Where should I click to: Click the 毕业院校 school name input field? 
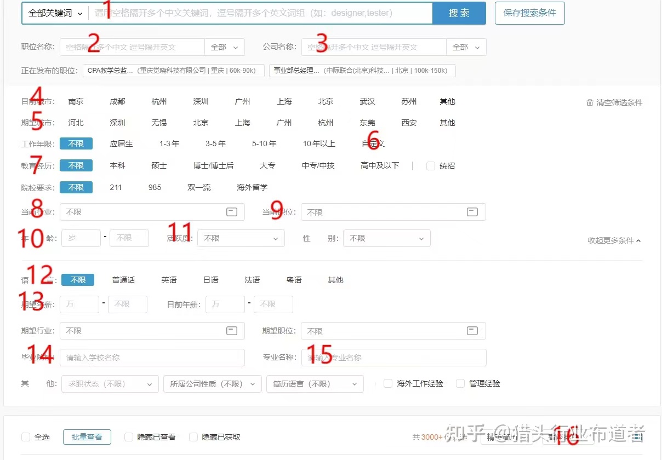click(152, 358)
